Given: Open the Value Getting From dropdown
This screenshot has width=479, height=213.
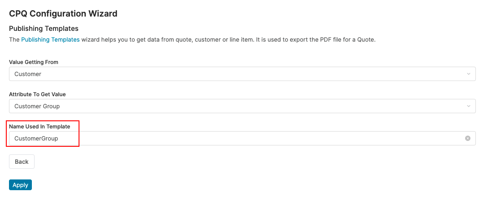Looking at the screenshot, I should (x=242, y=74).
